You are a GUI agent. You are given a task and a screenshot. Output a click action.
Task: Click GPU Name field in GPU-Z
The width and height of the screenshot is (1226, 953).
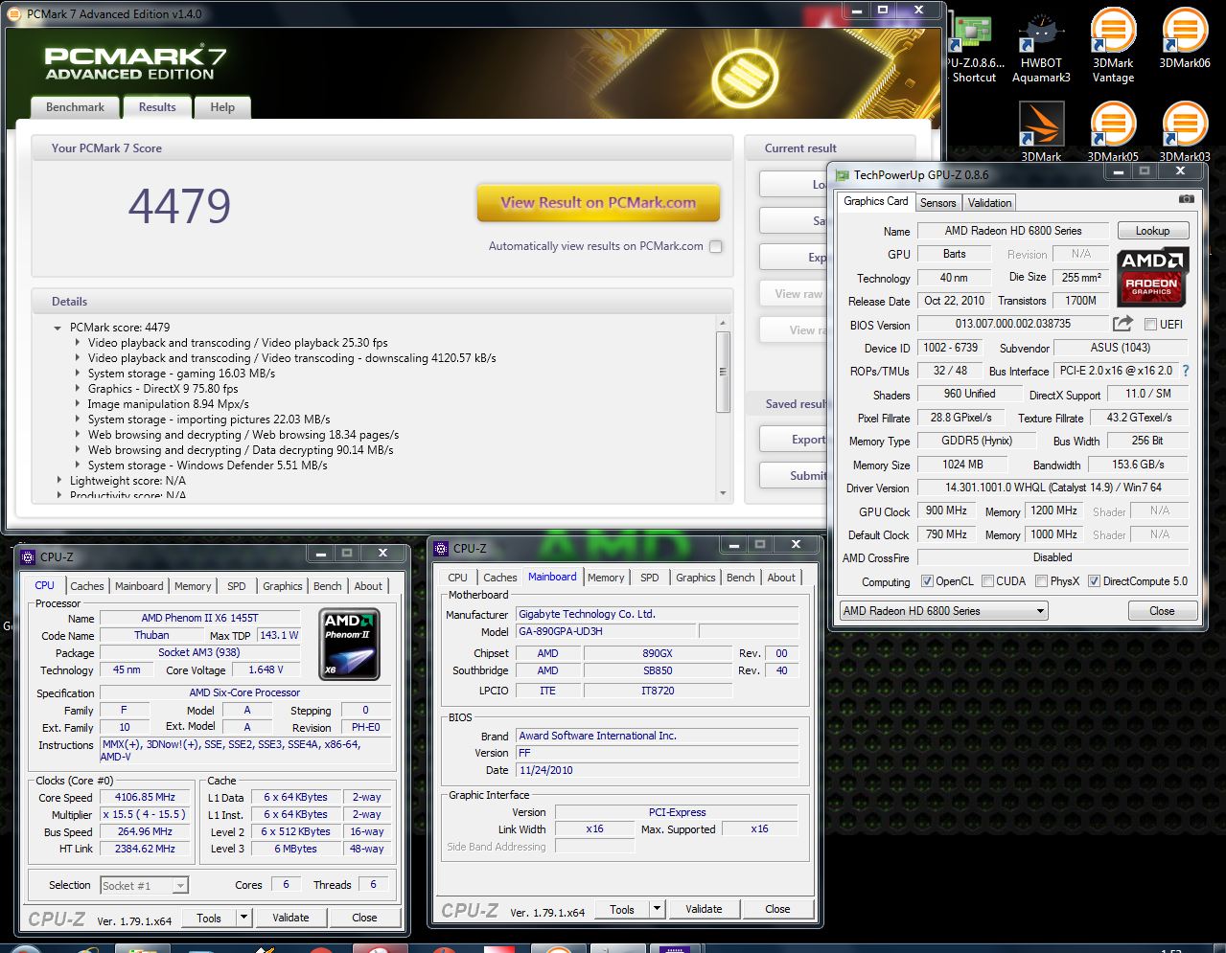point(1013,231)
